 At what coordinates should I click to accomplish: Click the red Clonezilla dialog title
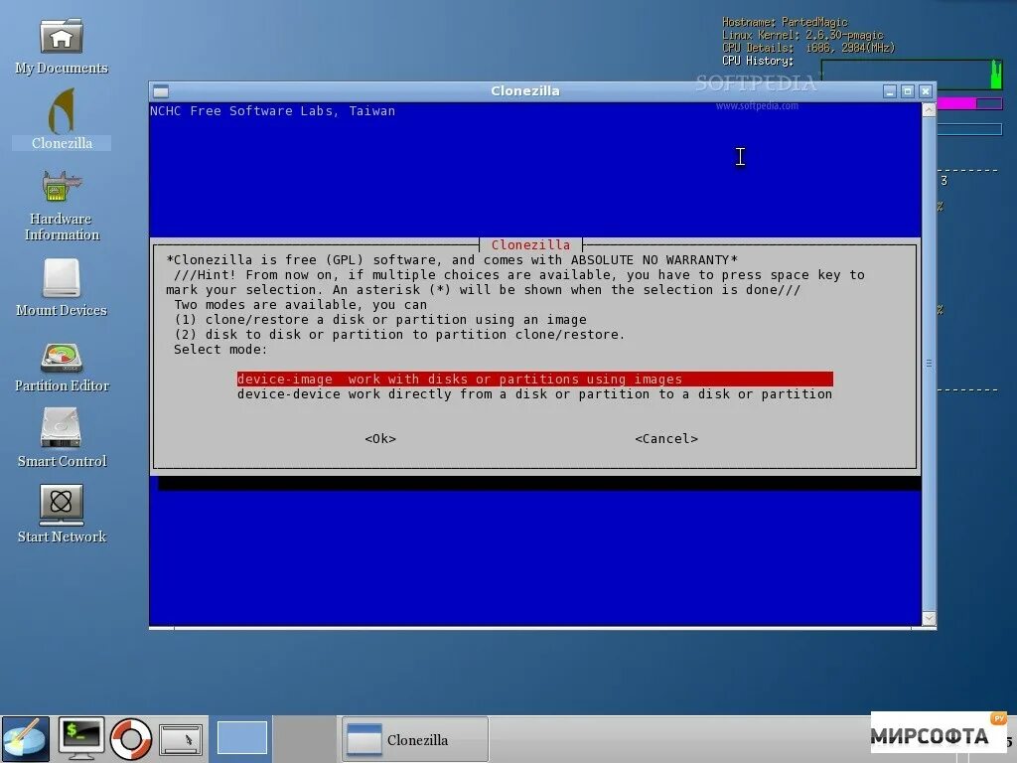pyautogui.click(x=530, y=244)
